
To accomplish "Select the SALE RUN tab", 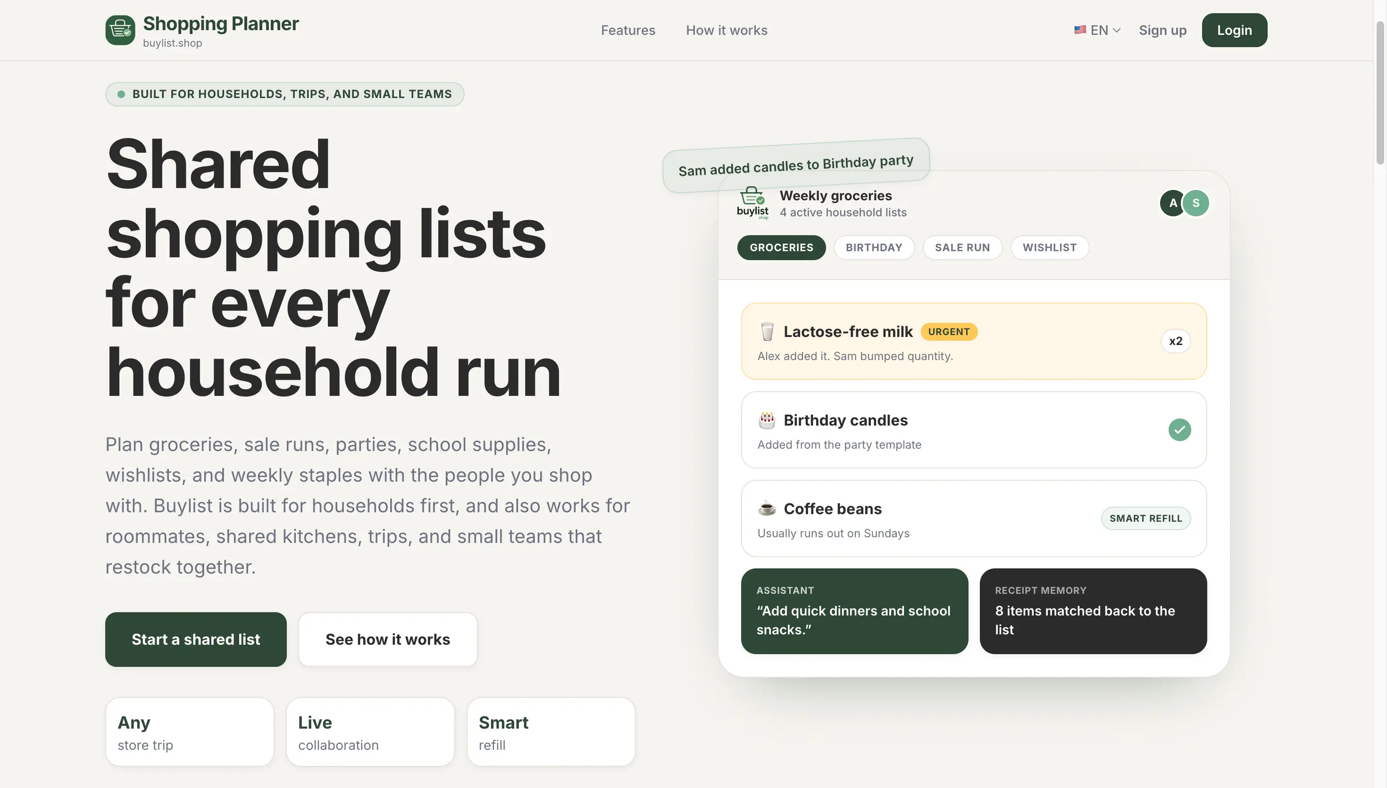I will [x=962, y=248].
